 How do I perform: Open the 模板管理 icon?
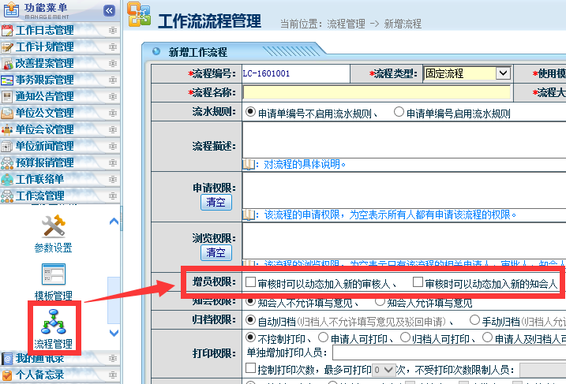click(x=53, y=275)
